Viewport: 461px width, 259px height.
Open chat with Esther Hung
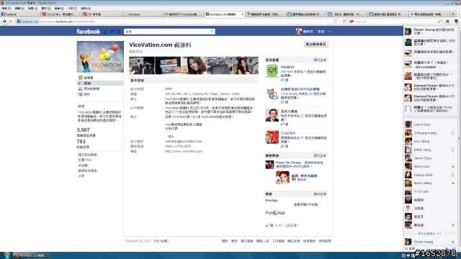(431, 150)
